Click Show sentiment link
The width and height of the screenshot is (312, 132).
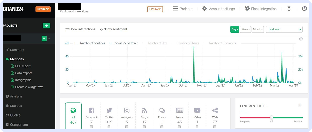click(x=113, y=29)
